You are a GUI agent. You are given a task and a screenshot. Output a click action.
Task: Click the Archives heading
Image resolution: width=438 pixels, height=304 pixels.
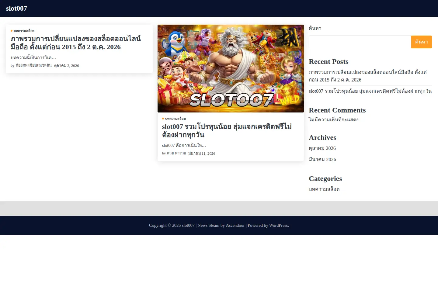[x=322, y=137]
